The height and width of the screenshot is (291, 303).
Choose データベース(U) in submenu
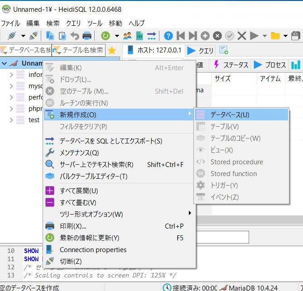(x=241, y=114)
